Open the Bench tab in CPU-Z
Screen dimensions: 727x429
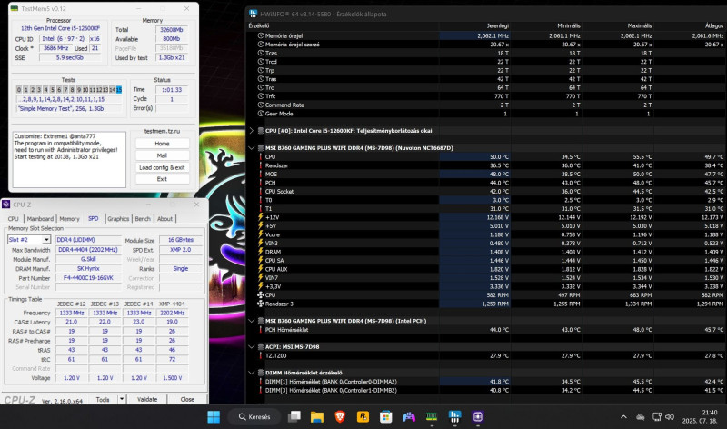pyautogui.click(x=143, y=219)
